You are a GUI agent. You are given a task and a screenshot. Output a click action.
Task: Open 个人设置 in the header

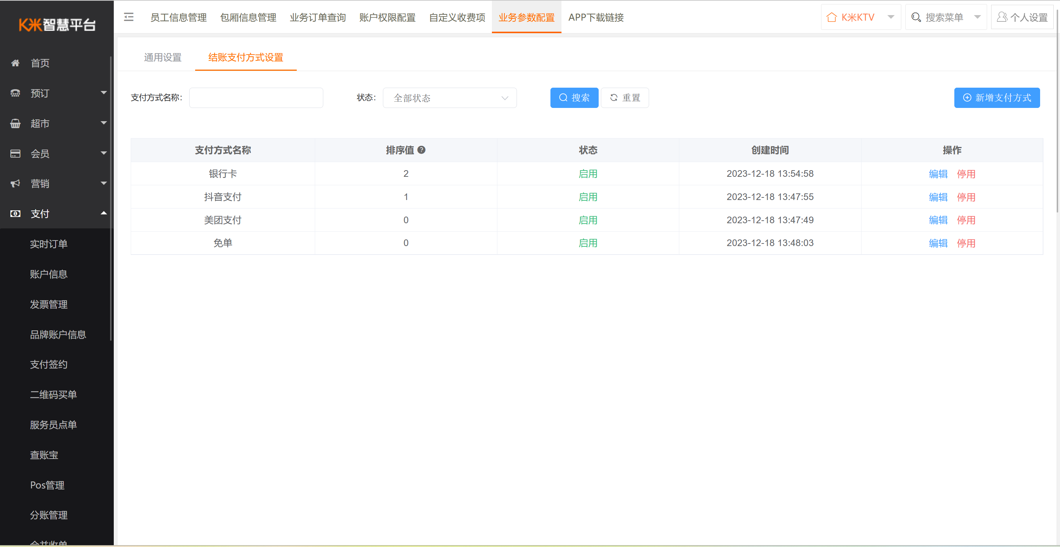tap(1022, 17)
